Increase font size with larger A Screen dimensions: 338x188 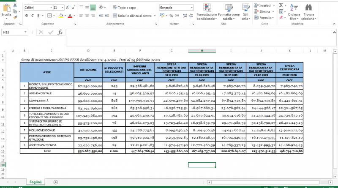pyautogui.click(x=68, y=8)
